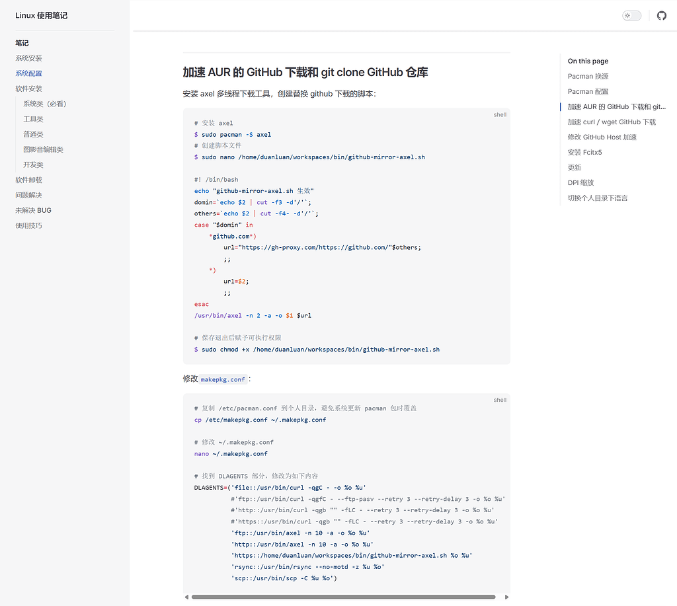This screenshot has width=677, height=606.
Task: Click the 'https::/home/duanluan' DLAGENTS line
Action: pyautogui.click(x=352, y=556)
